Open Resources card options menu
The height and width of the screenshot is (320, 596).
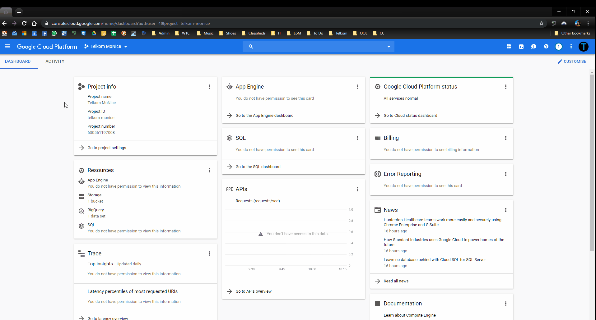click(x=210, y=170)
